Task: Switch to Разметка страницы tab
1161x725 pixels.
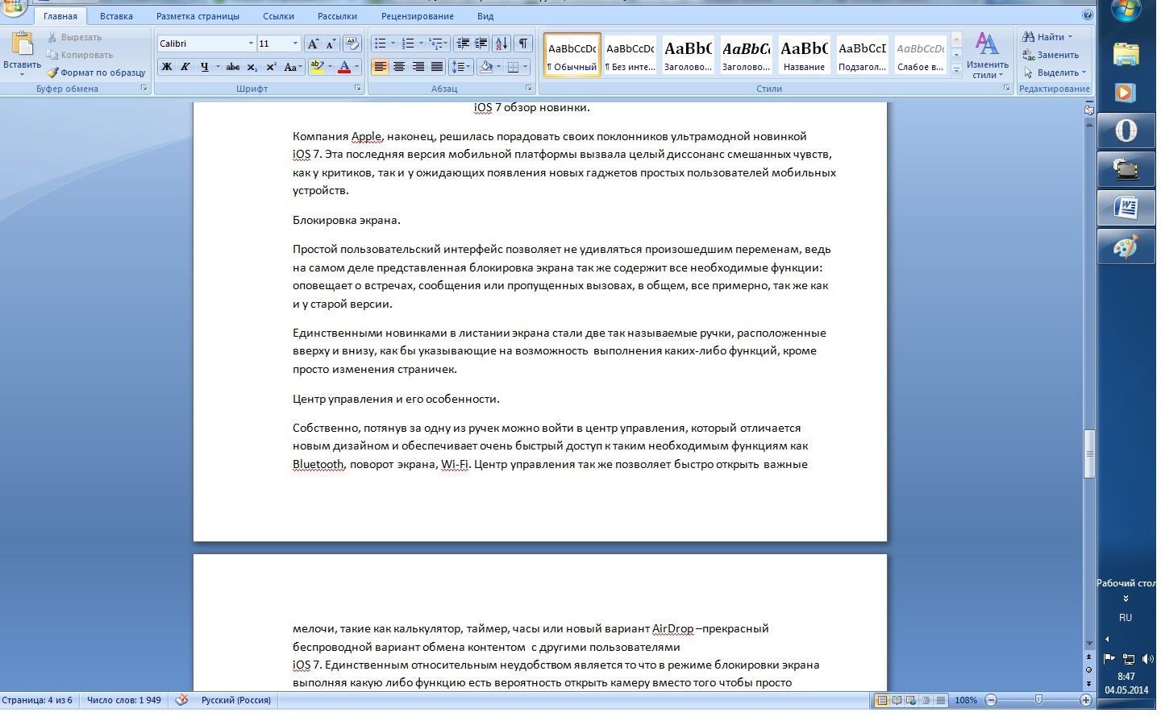Action: click(x=198, y=16)
